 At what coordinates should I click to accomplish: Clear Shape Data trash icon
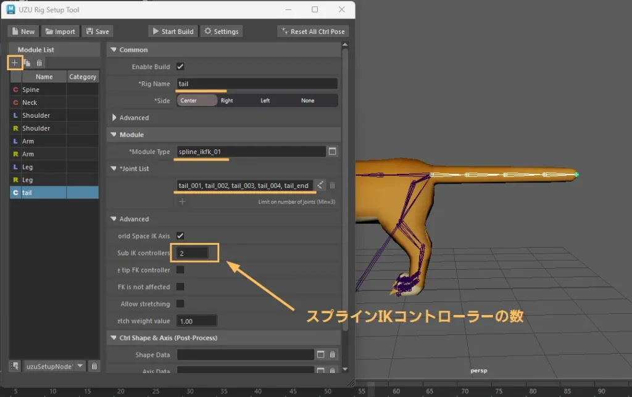(333, 354)
